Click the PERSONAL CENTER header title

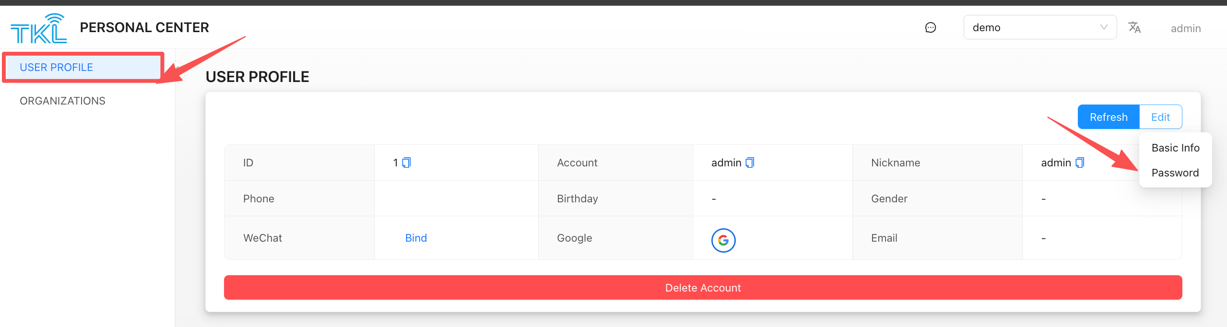(144, 28)
